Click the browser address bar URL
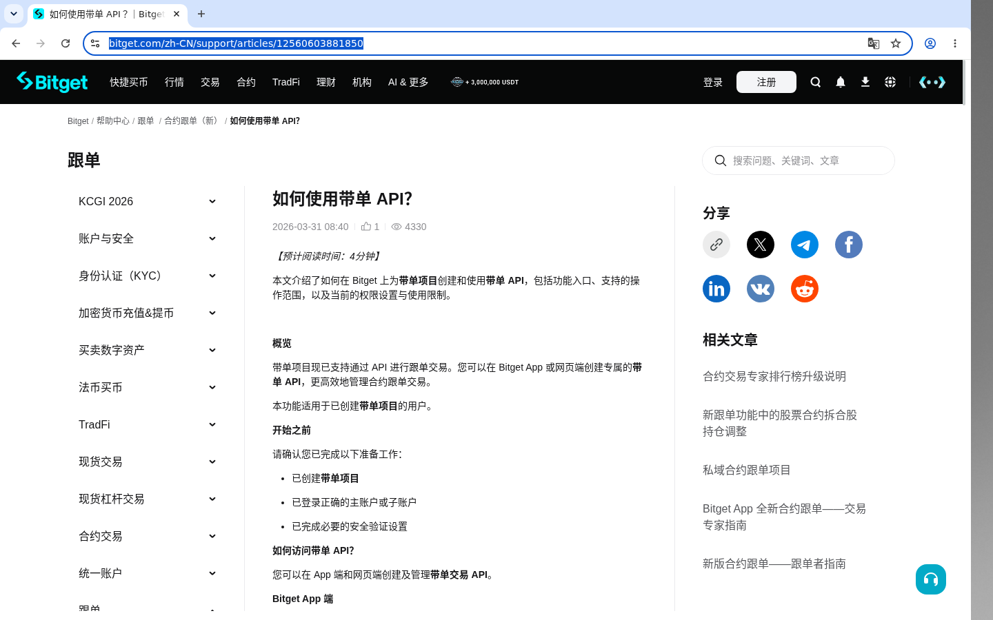 tap(236, 43)
